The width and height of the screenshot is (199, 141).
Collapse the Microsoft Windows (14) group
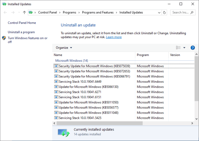point(72,61)
